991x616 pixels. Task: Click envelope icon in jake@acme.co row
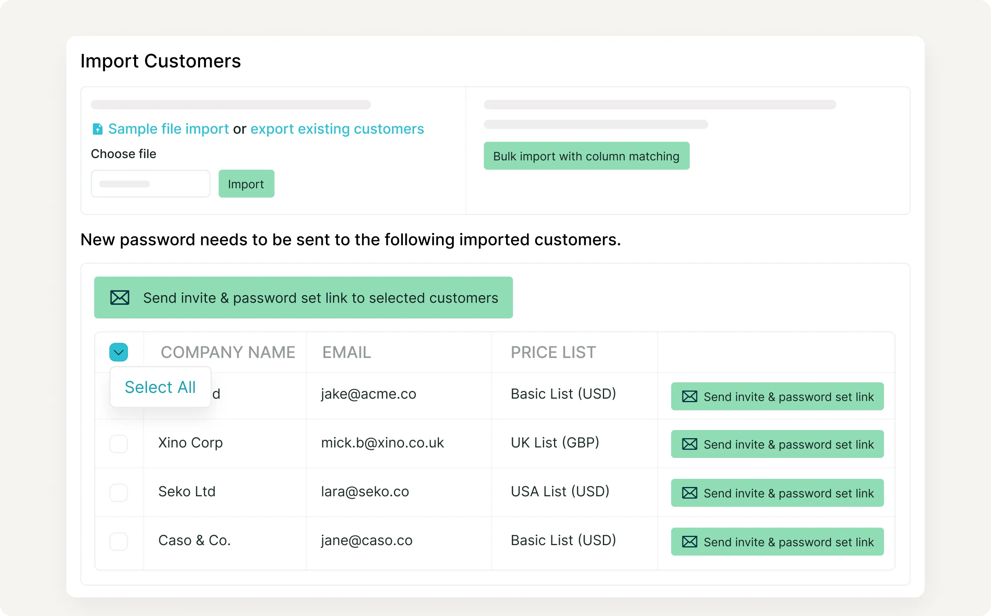[689, 396]
